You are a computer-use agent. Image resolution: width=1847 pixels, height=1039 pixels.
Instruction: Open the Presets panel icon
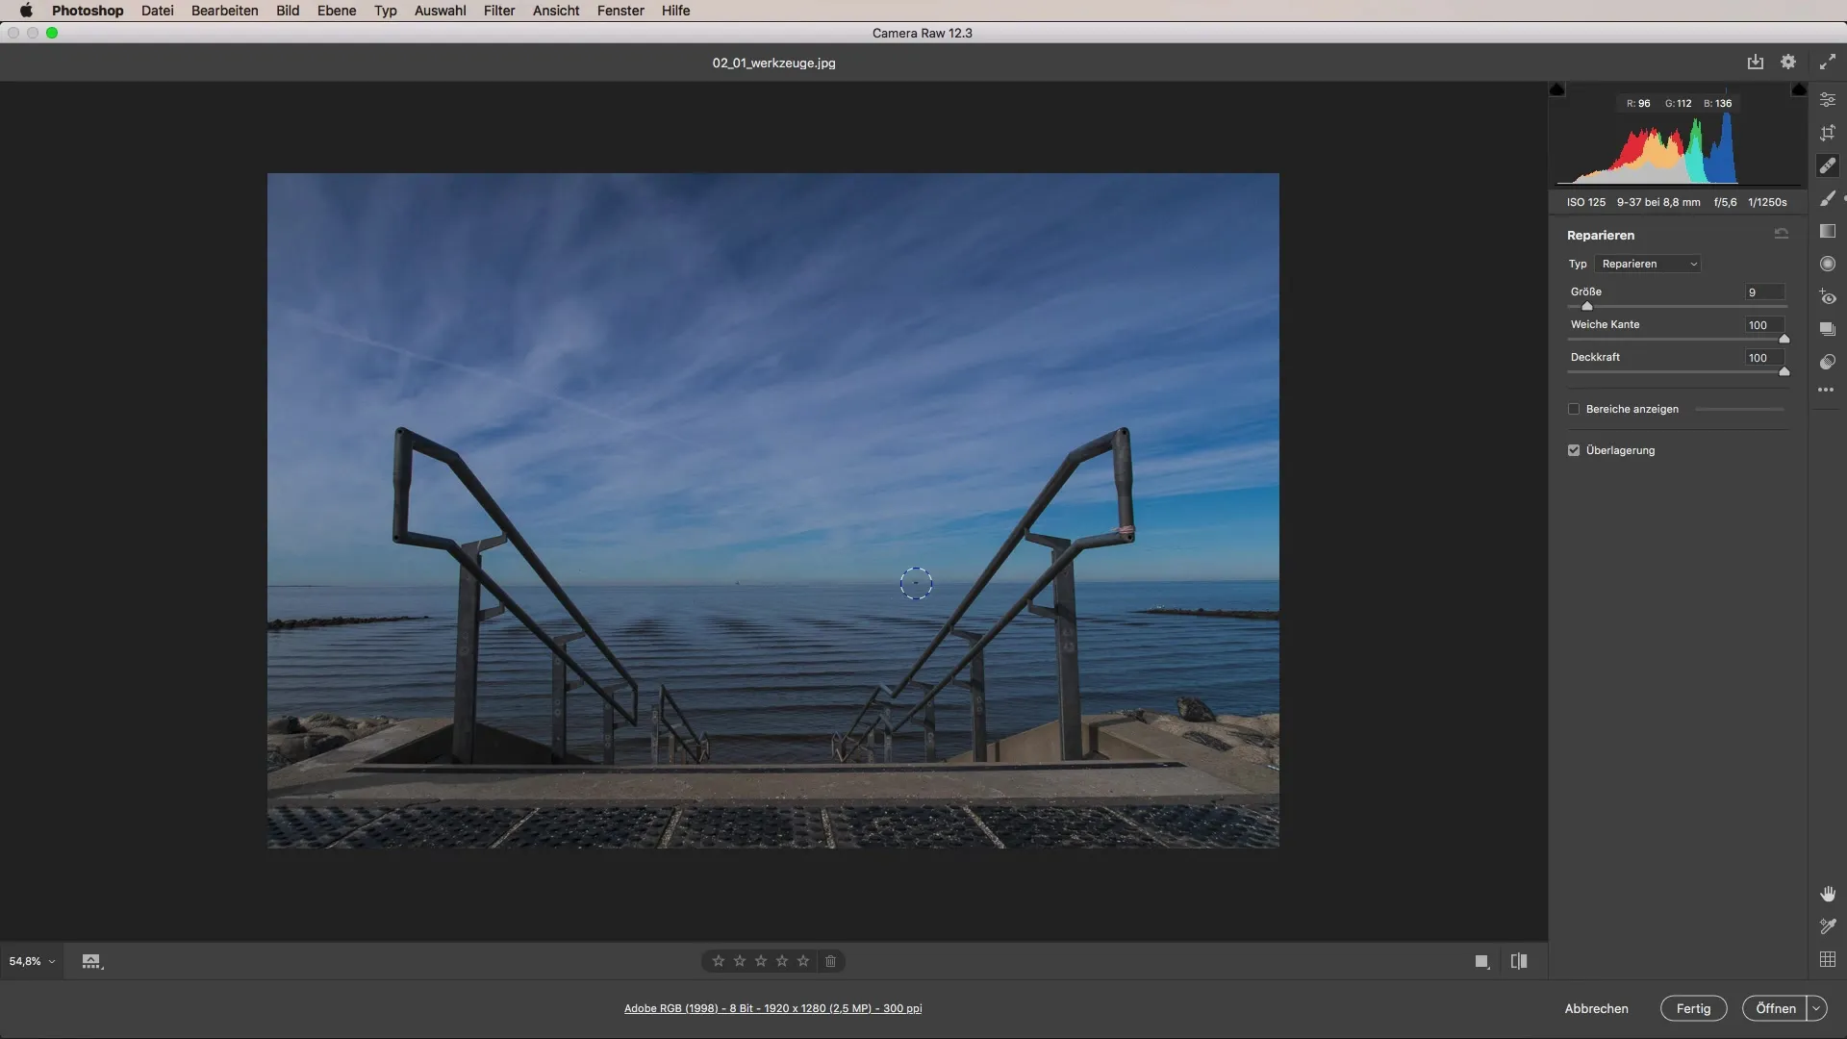coord(1828,362)
